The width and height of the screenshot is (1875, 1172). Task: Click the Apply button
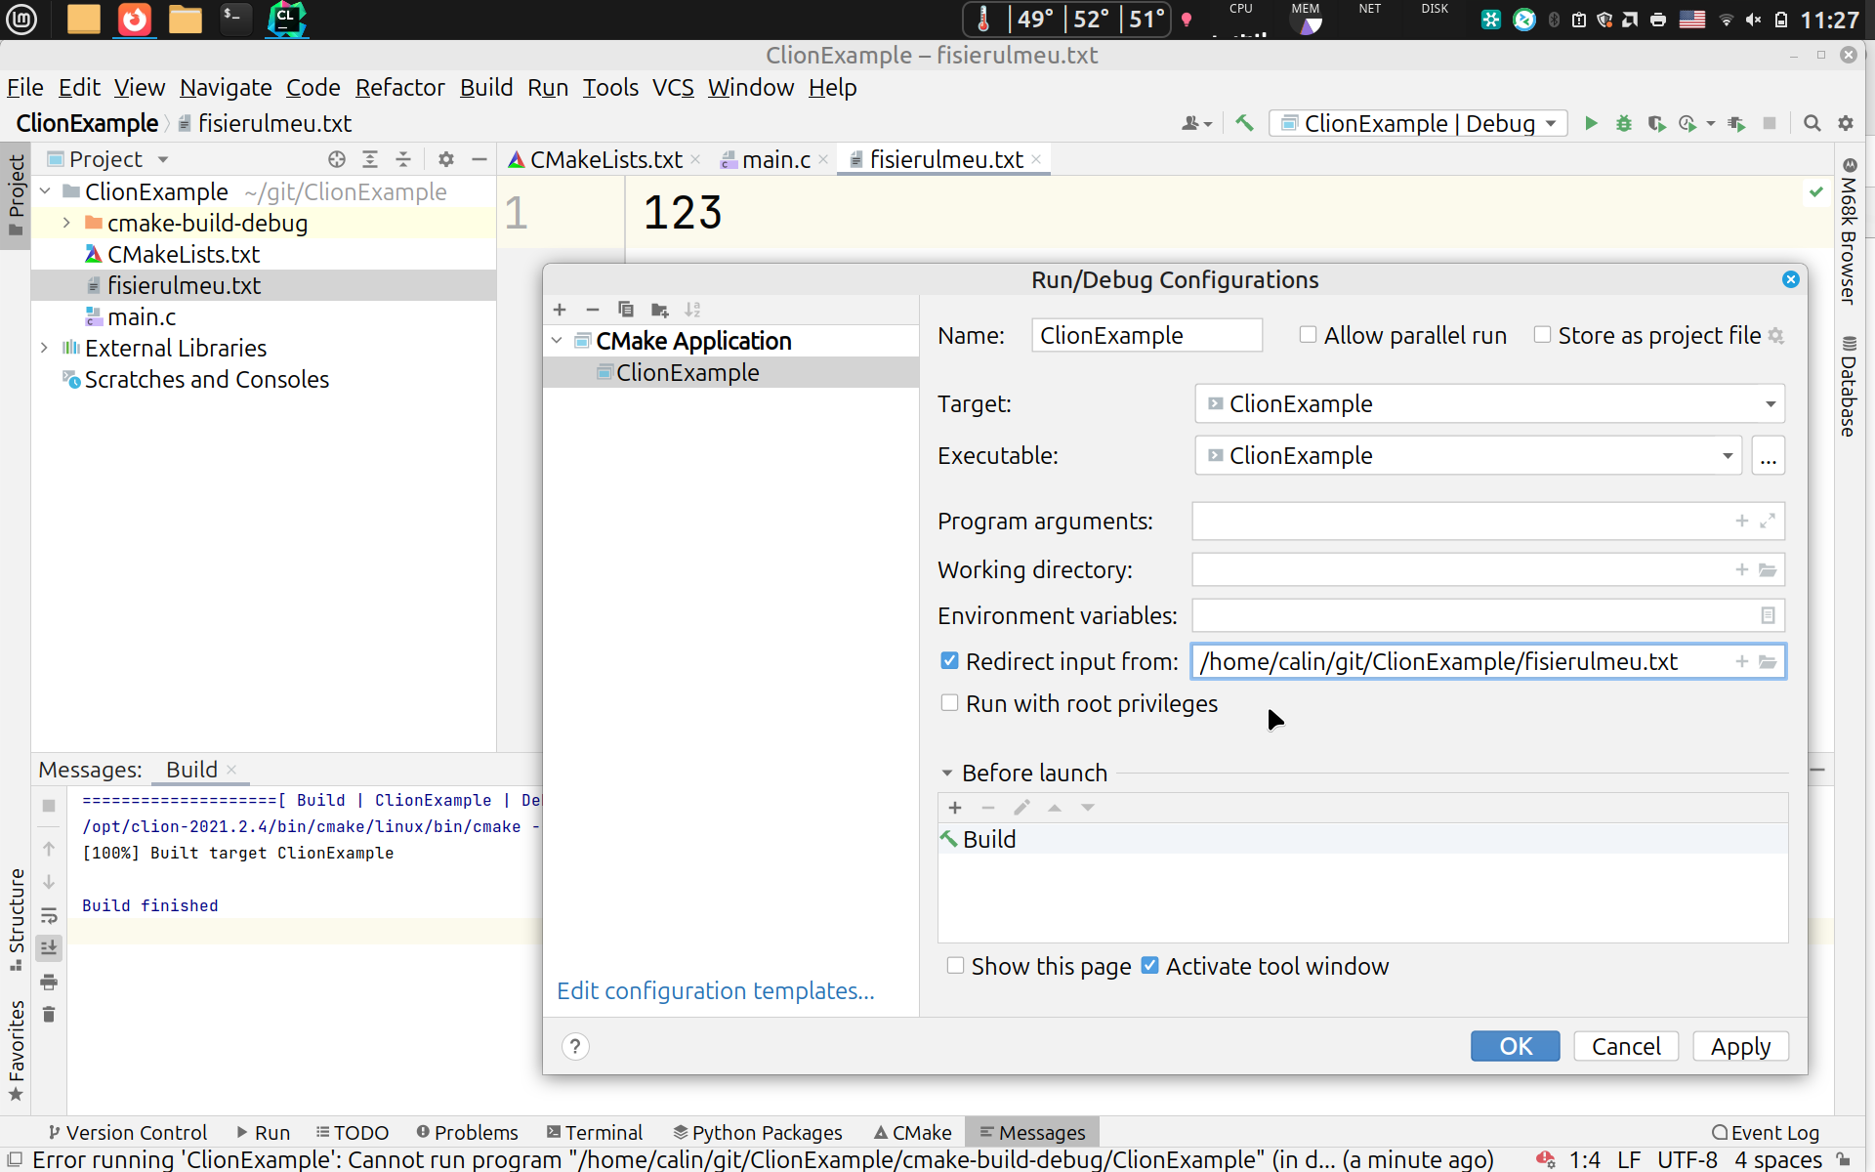click(1739, 1046)
